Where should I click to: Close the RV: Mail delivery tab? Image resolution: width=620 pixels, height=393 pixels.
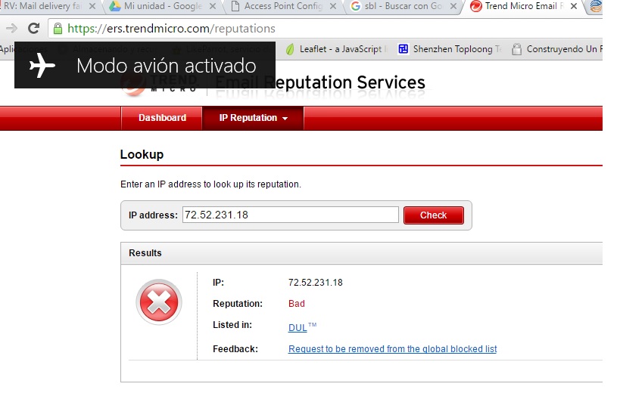pyautogui.click(x=92, y=6)
